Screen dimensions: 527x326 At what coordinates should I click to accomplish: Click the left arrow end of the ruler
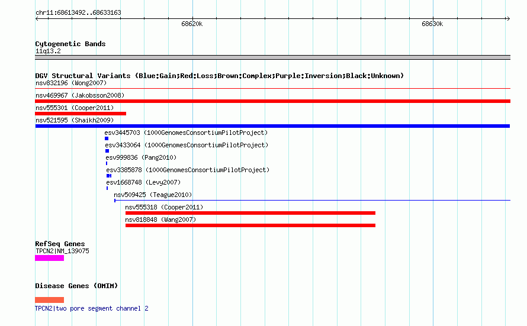click(x=37, y=19)
